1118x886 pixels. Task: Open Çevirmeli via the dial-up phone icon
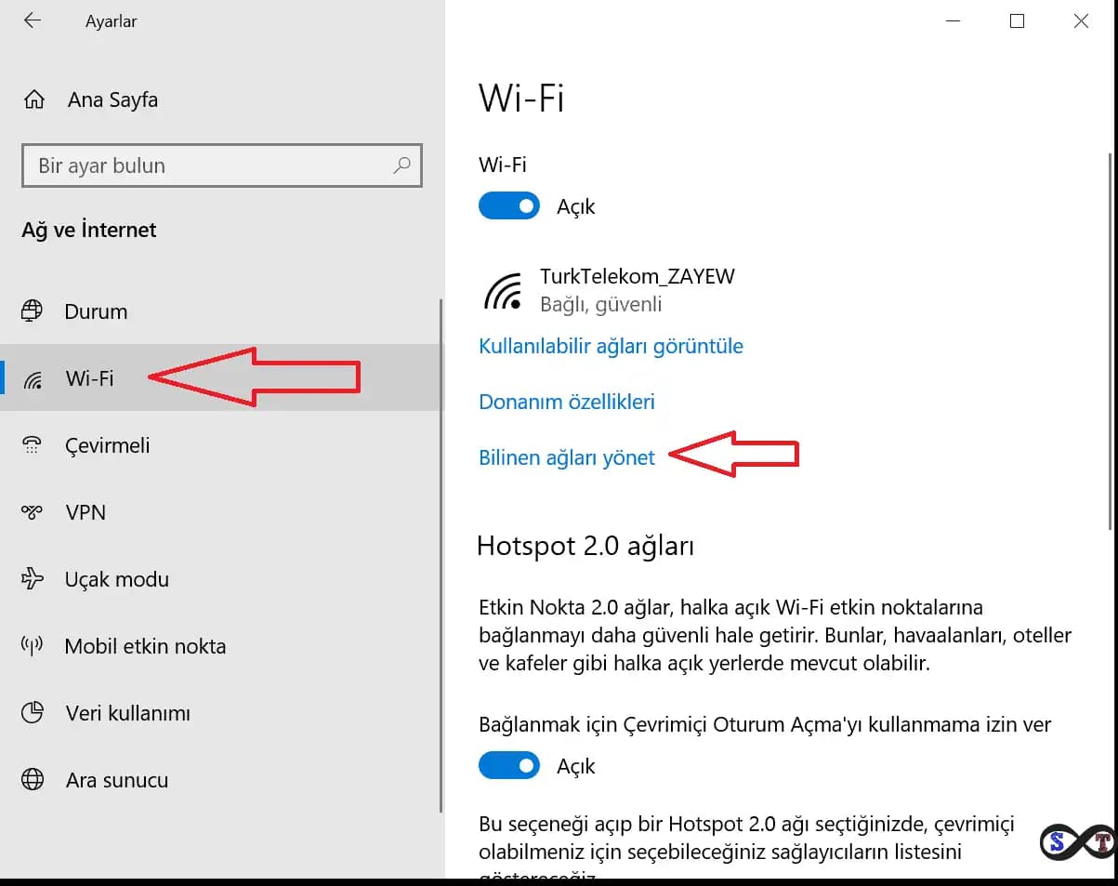tap(33, 445)
